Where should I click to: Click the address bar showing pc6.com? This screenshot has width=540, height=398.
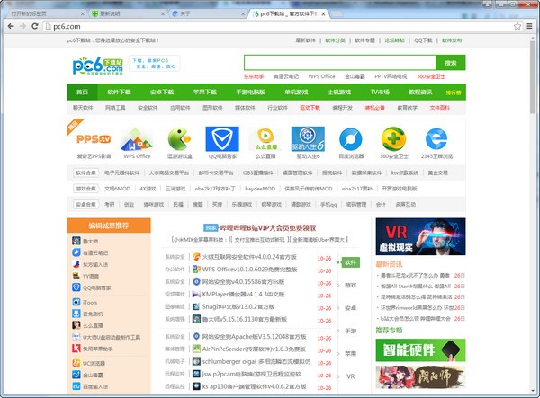pos(277,26)
